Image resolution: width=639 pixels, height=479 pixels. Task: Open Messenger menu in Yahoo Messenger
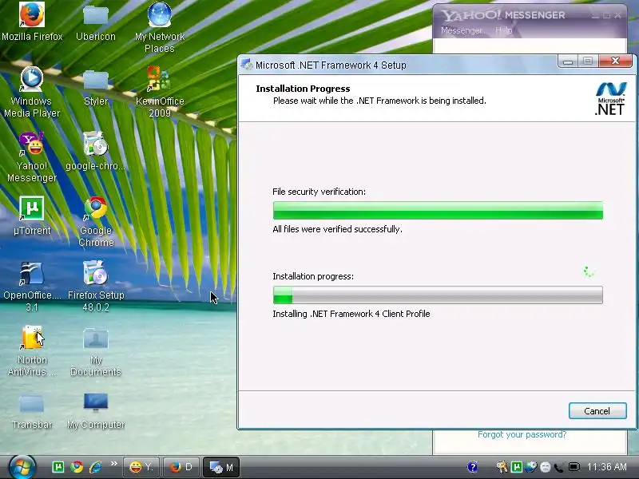[462, 30]
